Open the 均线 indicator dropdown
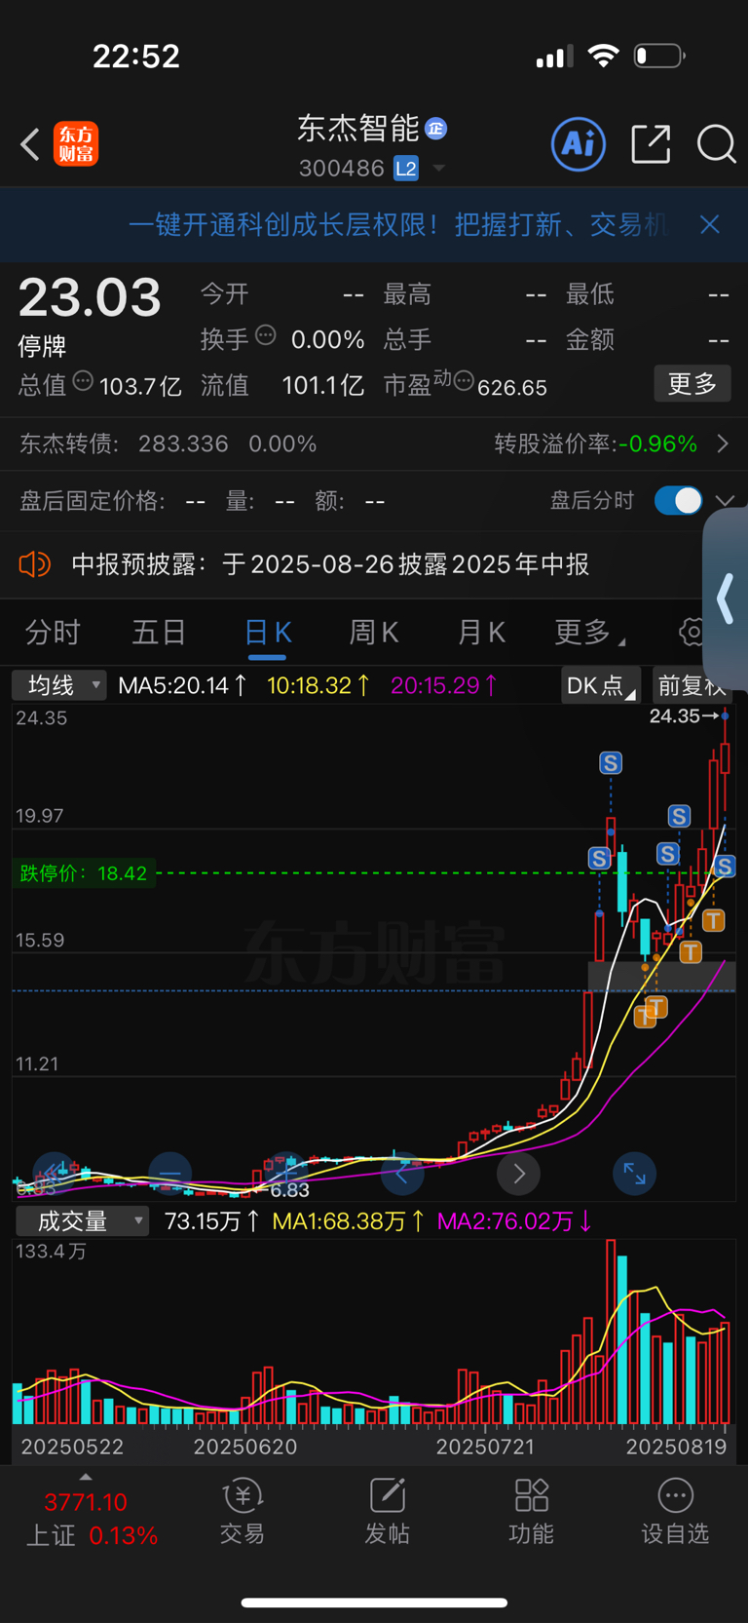The width and height of the screenshot is (749, 1623). (x=58, y=685)
